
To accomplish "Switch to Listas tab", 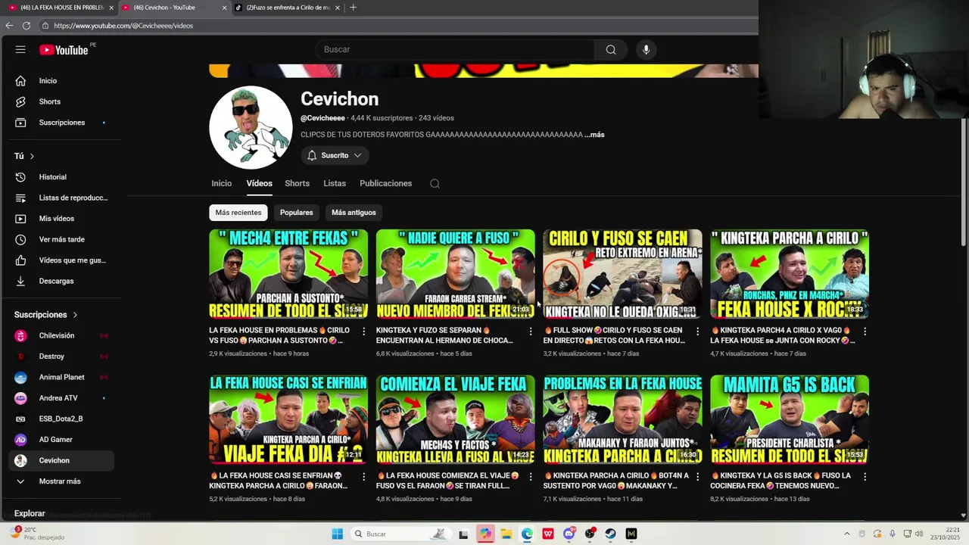I will click(x=335, y=183).
